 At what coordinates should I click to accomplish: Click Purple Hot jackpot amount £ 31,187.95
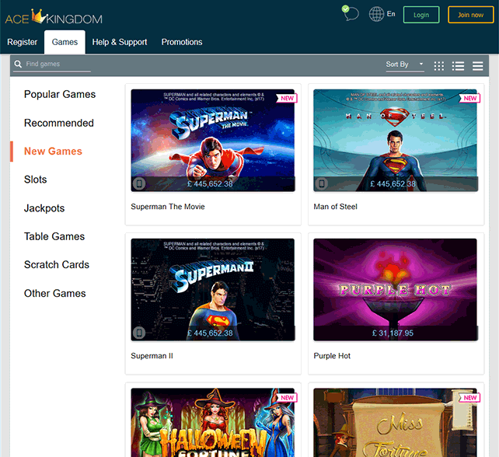[x=393, y=333]
